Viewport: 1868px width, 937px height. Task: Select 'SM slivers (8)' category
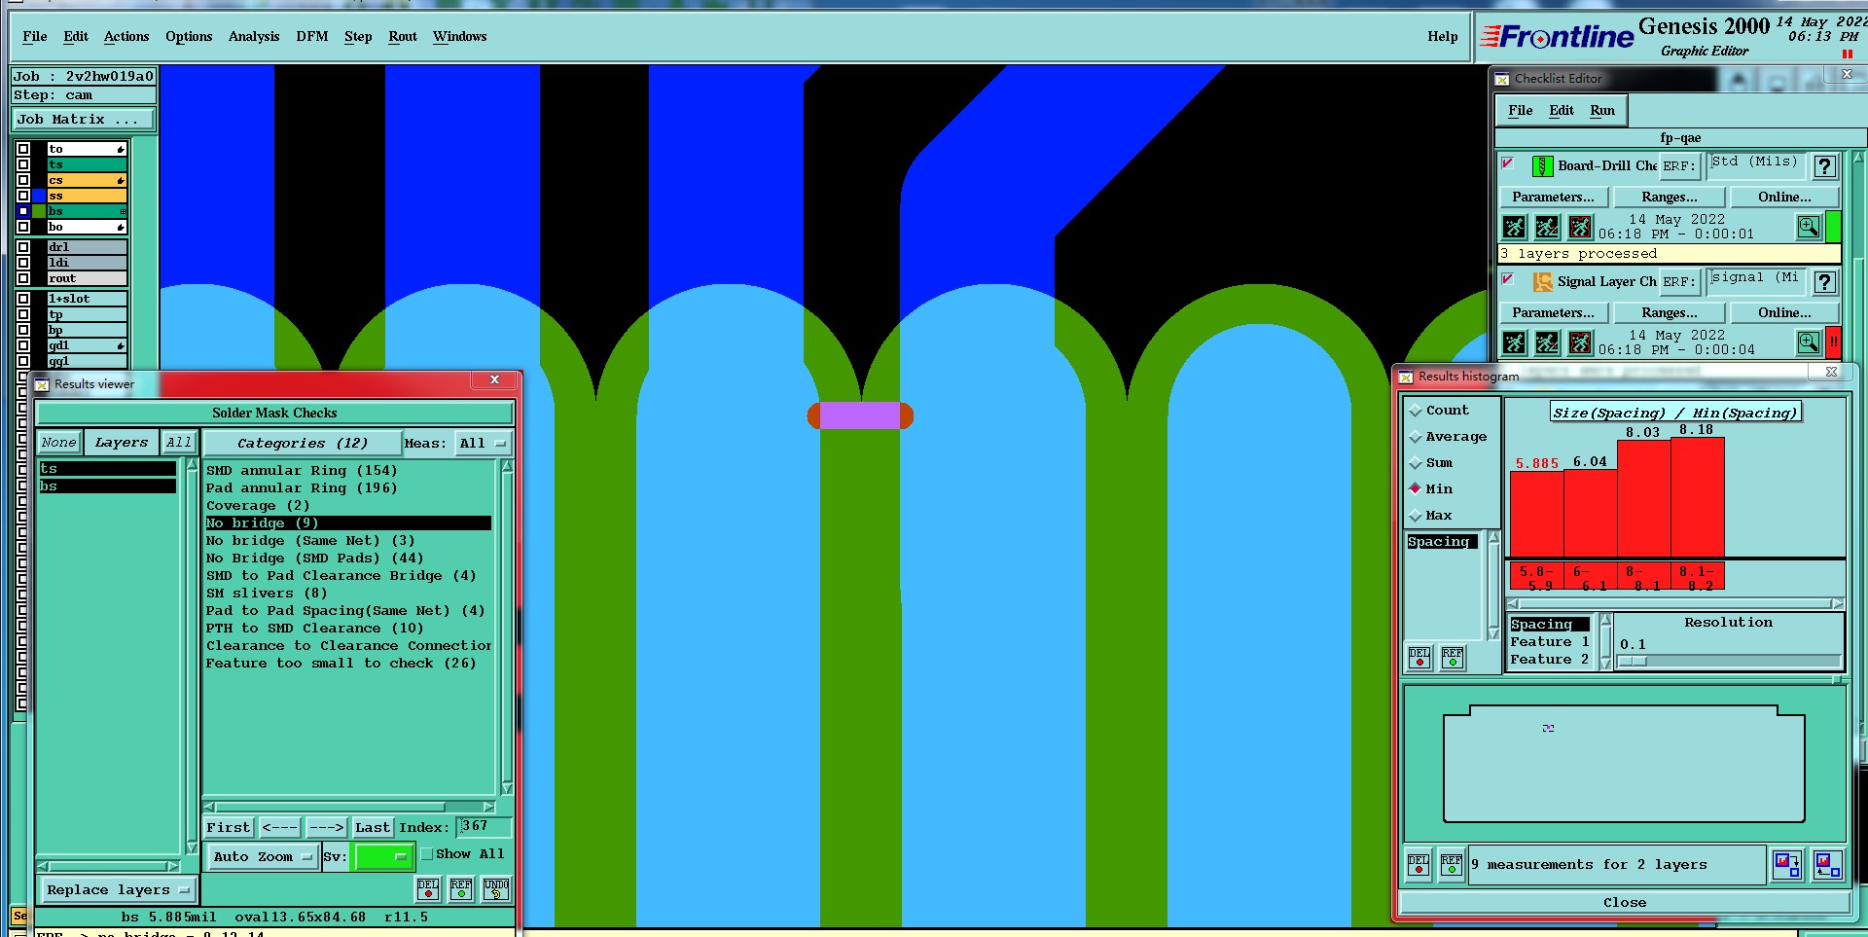coord(267,593)
